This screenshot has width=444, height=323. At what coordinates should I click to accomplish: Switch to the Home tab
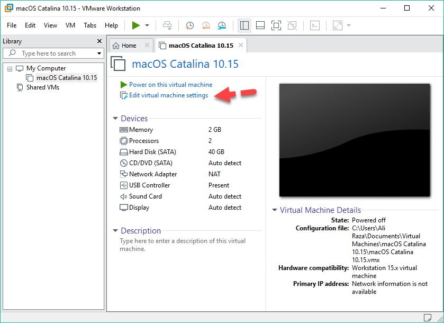point(129,46)
